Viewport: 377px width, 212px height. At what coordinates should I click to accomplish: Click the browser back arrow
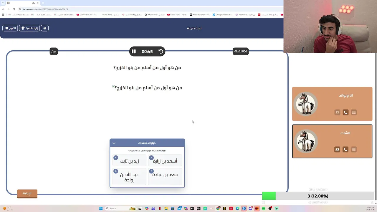coord(3,9)
